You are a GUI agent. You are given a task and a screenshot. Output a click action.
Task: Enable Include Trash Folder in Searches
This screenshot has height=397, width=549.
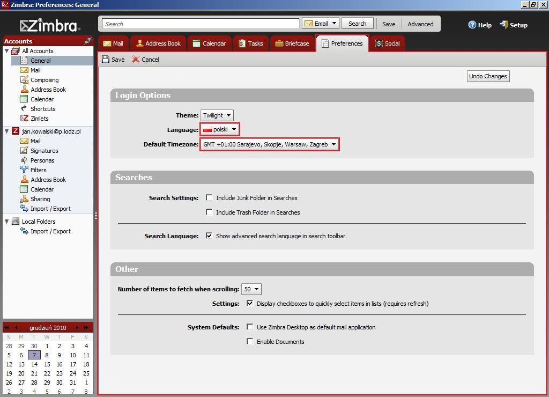(x=209, y=212)
